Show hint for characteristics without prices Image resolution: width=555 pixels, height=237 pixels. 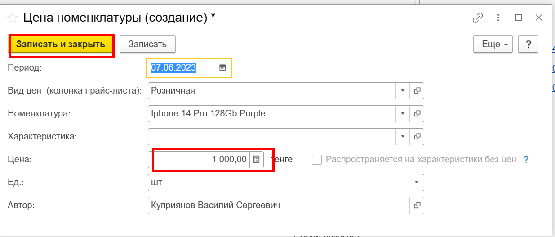525,159
